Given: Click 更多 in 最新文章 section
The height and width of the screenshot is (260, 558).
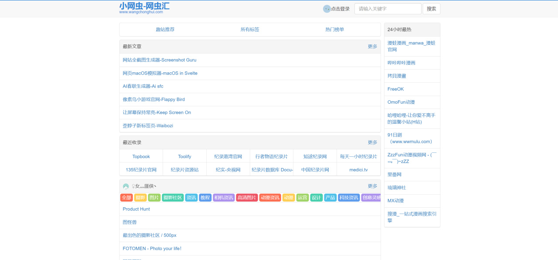Looking at the screenshot, I should click(x=372, y=47).
